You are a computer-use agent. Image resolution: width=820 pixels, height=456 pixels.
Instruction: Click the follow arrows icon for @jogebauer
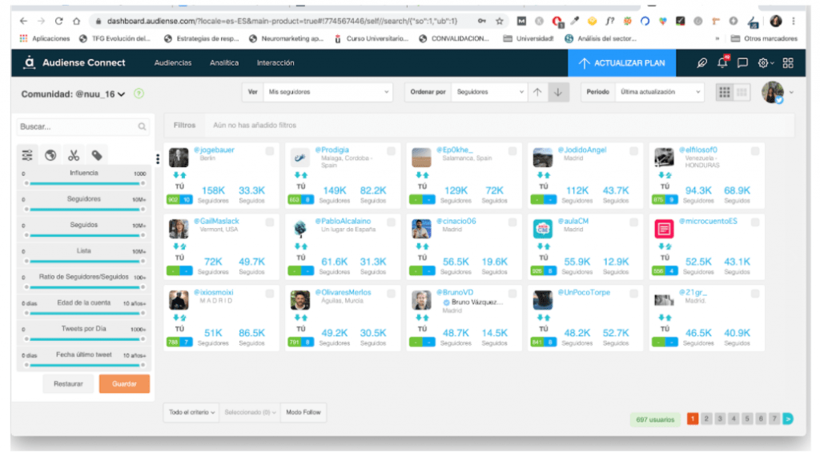pos(179,175)
